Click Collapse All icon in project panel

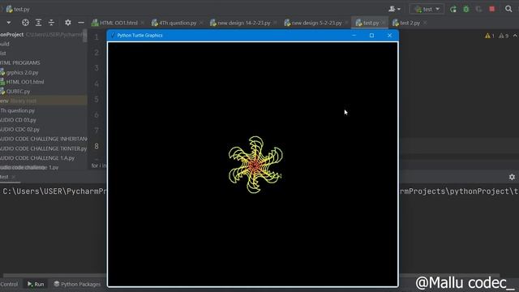tap(51, 23)
